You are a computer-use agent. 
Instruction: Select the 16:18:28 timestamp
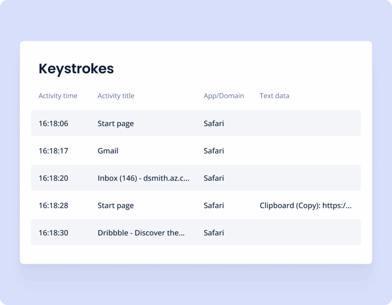(x=53, y=205)
